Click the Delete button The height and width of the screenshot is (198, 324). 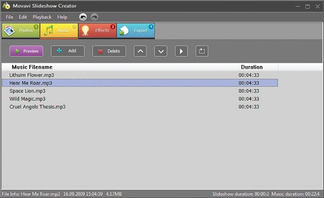coord(109,51)
